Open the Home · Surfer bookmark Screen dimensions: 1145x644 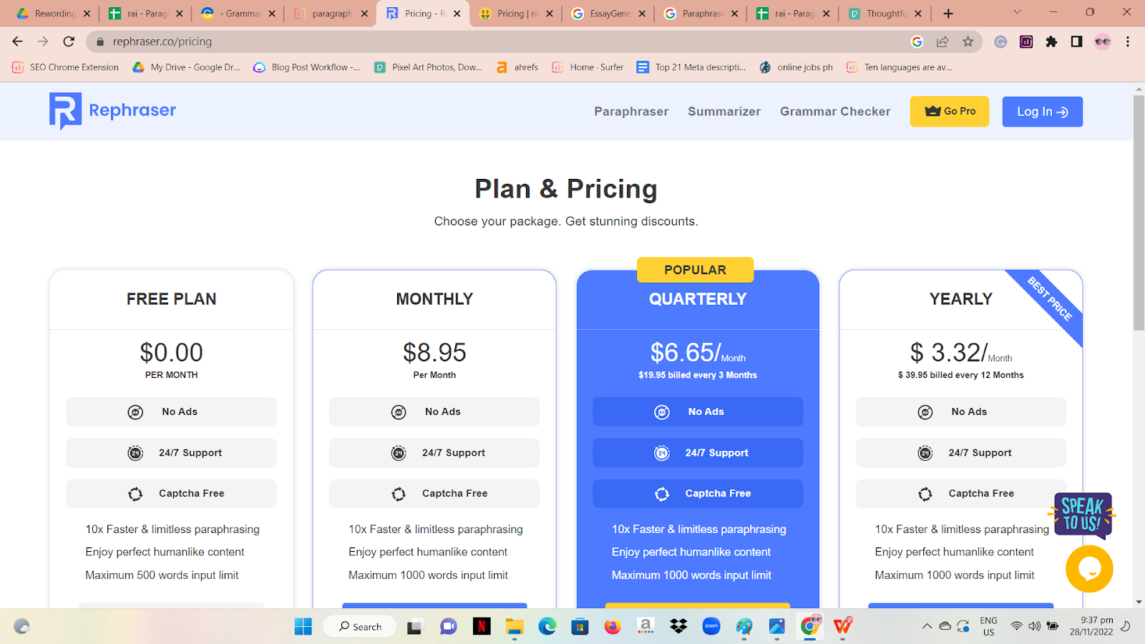(x=588, y=67)
